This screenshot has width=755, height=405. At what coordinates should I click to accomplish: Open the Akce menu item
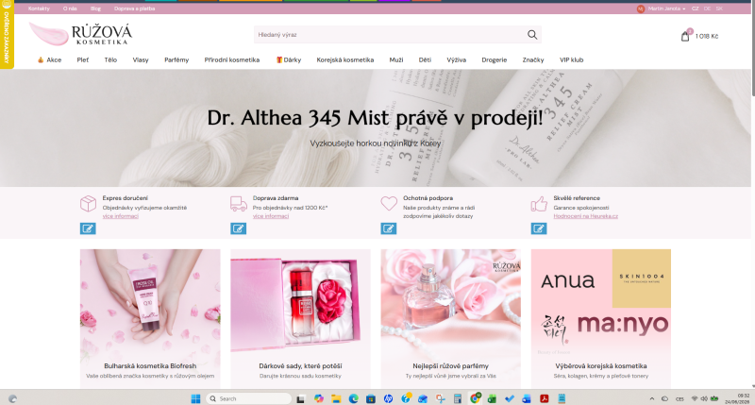(50, 60)
